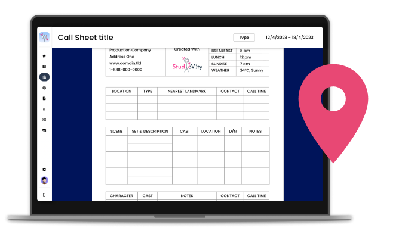Click the SET & DESCRIPTION column header
The height and width of the screenshot is (228, 393).
(x=150, y=132)
